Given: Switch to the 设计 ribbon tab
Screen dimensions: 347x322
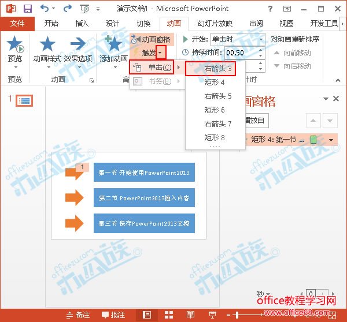Looking at the screenshot, I should (x=112, y=24).
